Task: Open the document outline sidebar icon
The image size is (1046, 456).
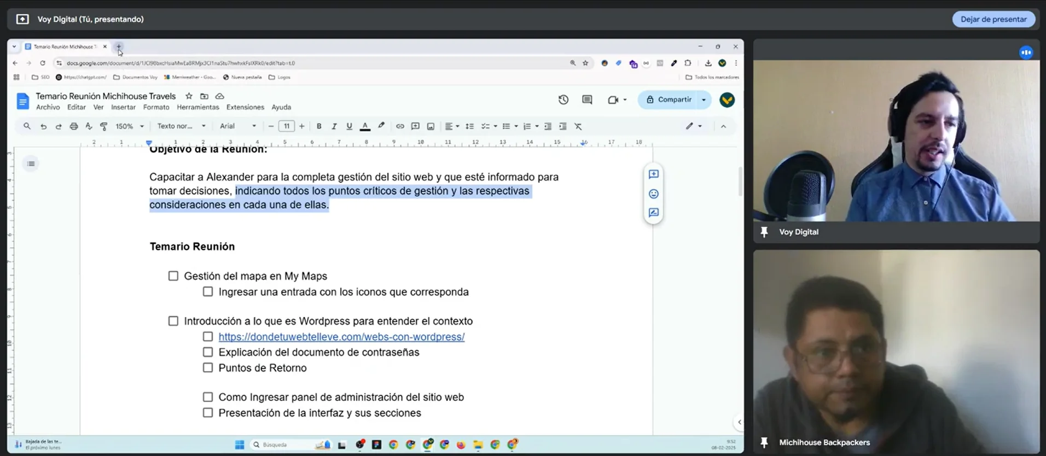Action: pos(31,163)
